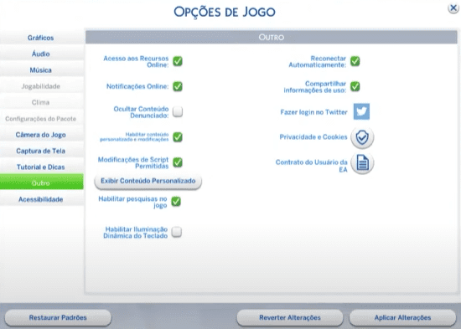
Task: Uncheck Reconectar Automaticamente
Action: 355,61
